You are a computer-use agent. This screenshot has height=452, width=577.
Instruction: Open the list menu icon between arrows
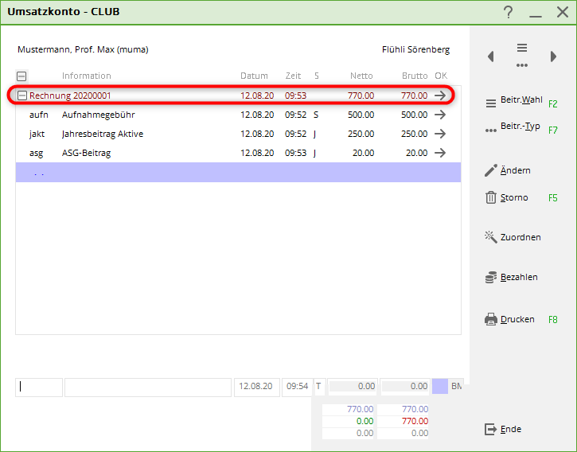[x=522, y=54]
